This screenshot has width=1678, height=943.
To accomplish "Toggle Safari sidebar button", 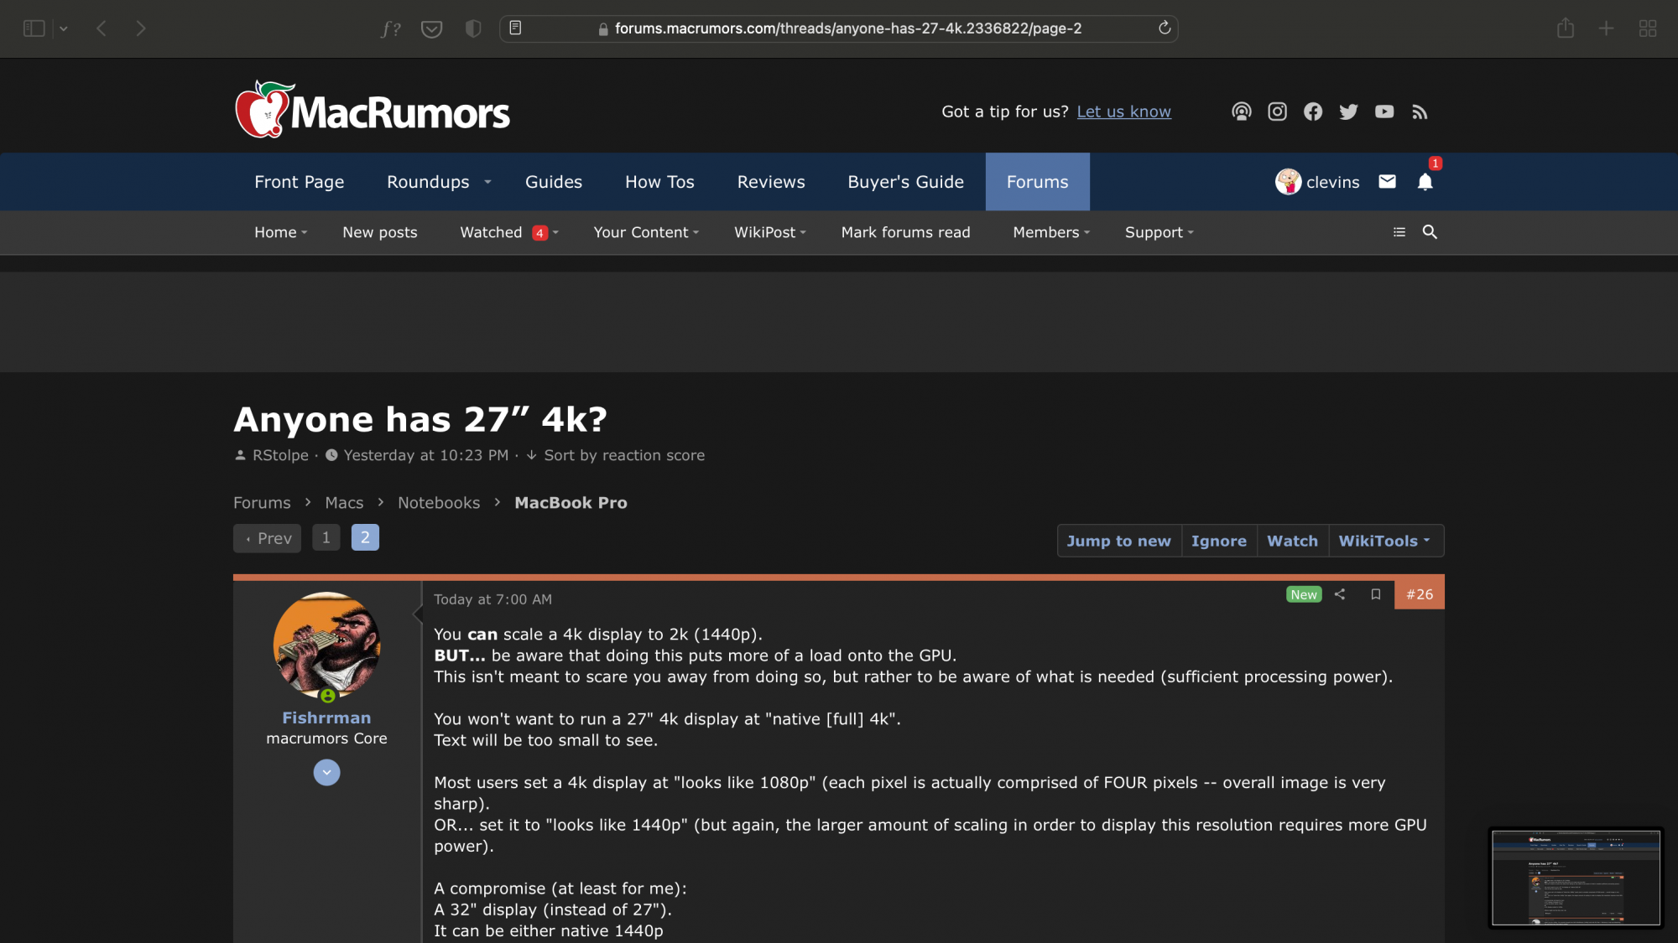I will click(x=34, y=28).
